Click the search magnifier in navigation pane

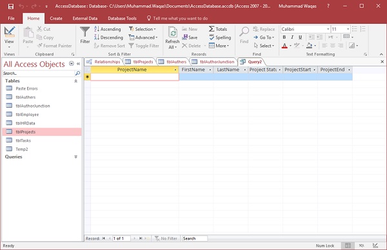tap(77, 73)
